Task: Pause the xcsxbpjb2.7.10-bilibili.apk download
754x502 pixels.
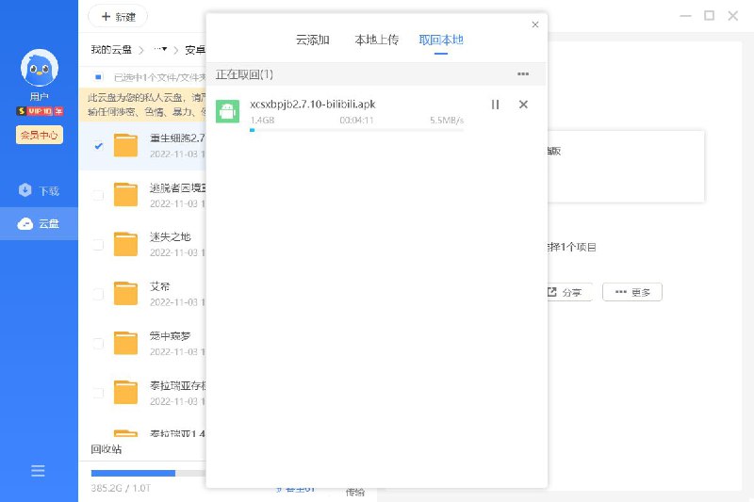Action: pyautogui.click(x=496, y=105)
